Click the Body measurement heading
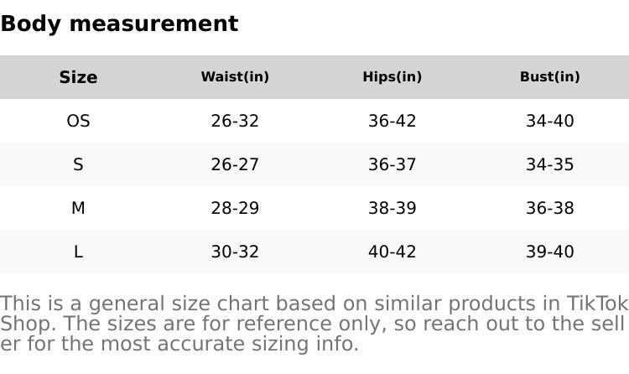Screen dimensions: 629x374 (119, 24)
